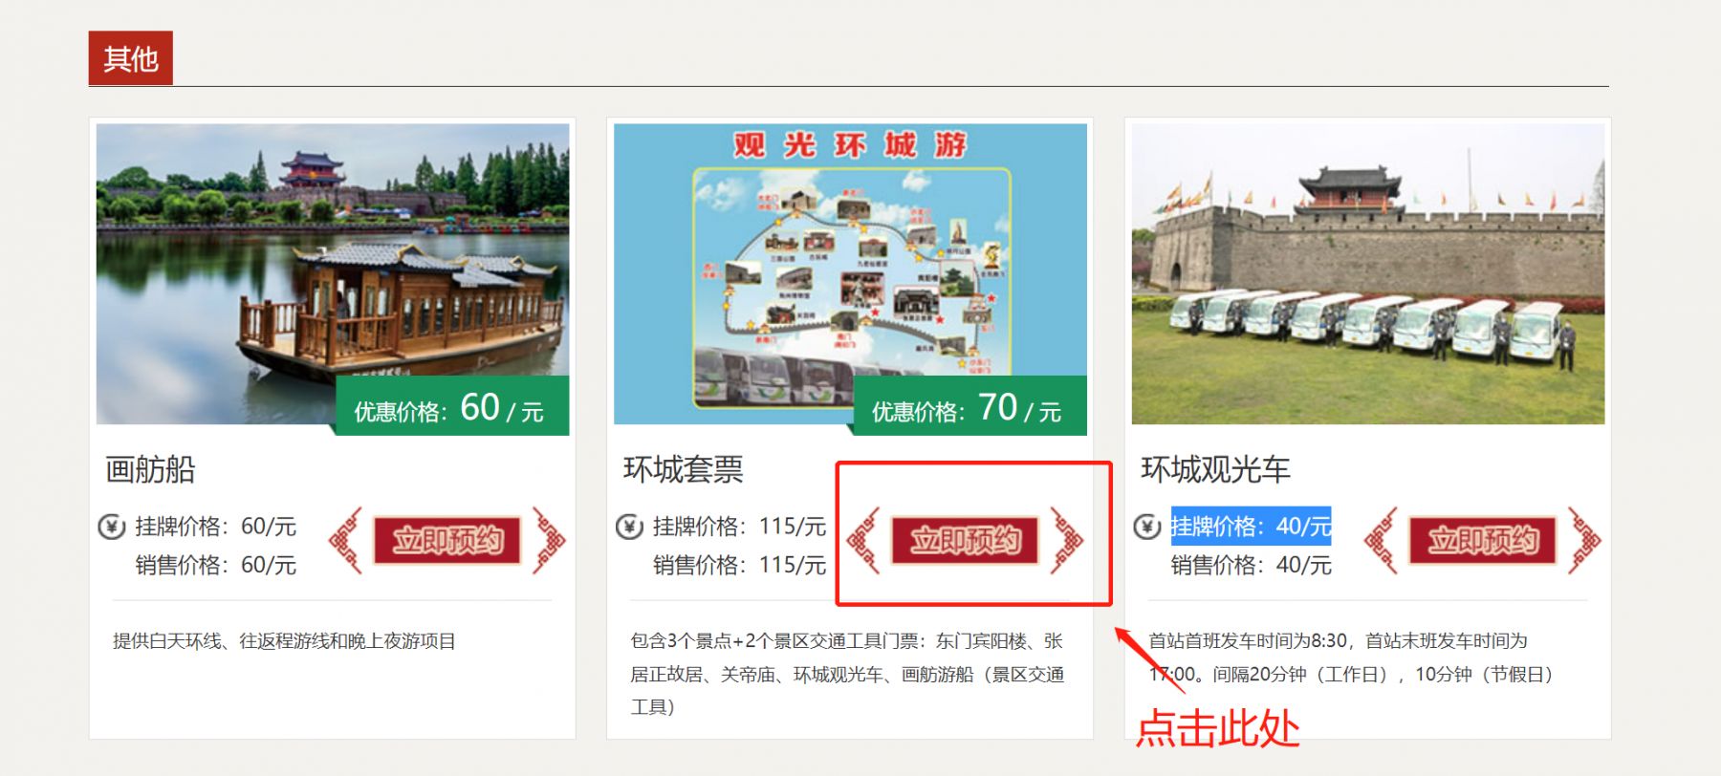The height and width of the screenshot is (776, 1721).
Task: Click the 优惠价格 70 元 green badge
Action: 969,406
